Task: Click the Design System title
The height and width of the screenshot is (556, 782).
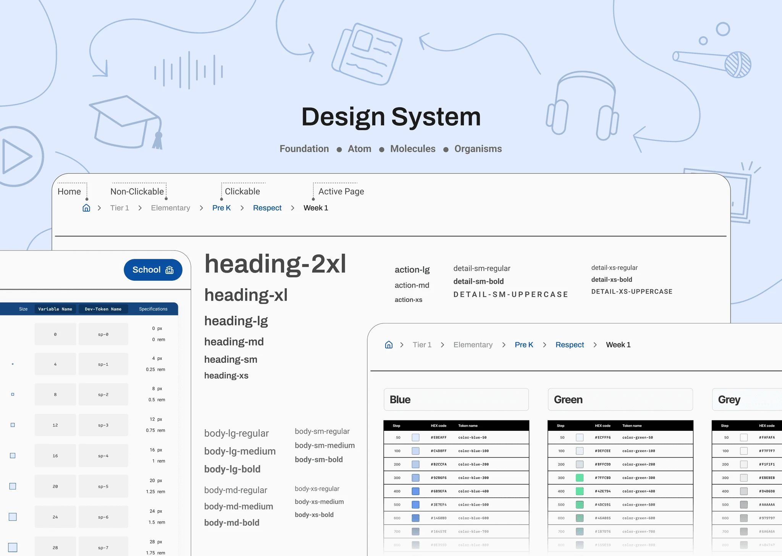Action: [x=391, y=117]
